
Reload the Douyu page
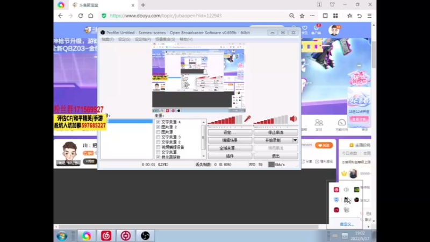click(80, 16)
